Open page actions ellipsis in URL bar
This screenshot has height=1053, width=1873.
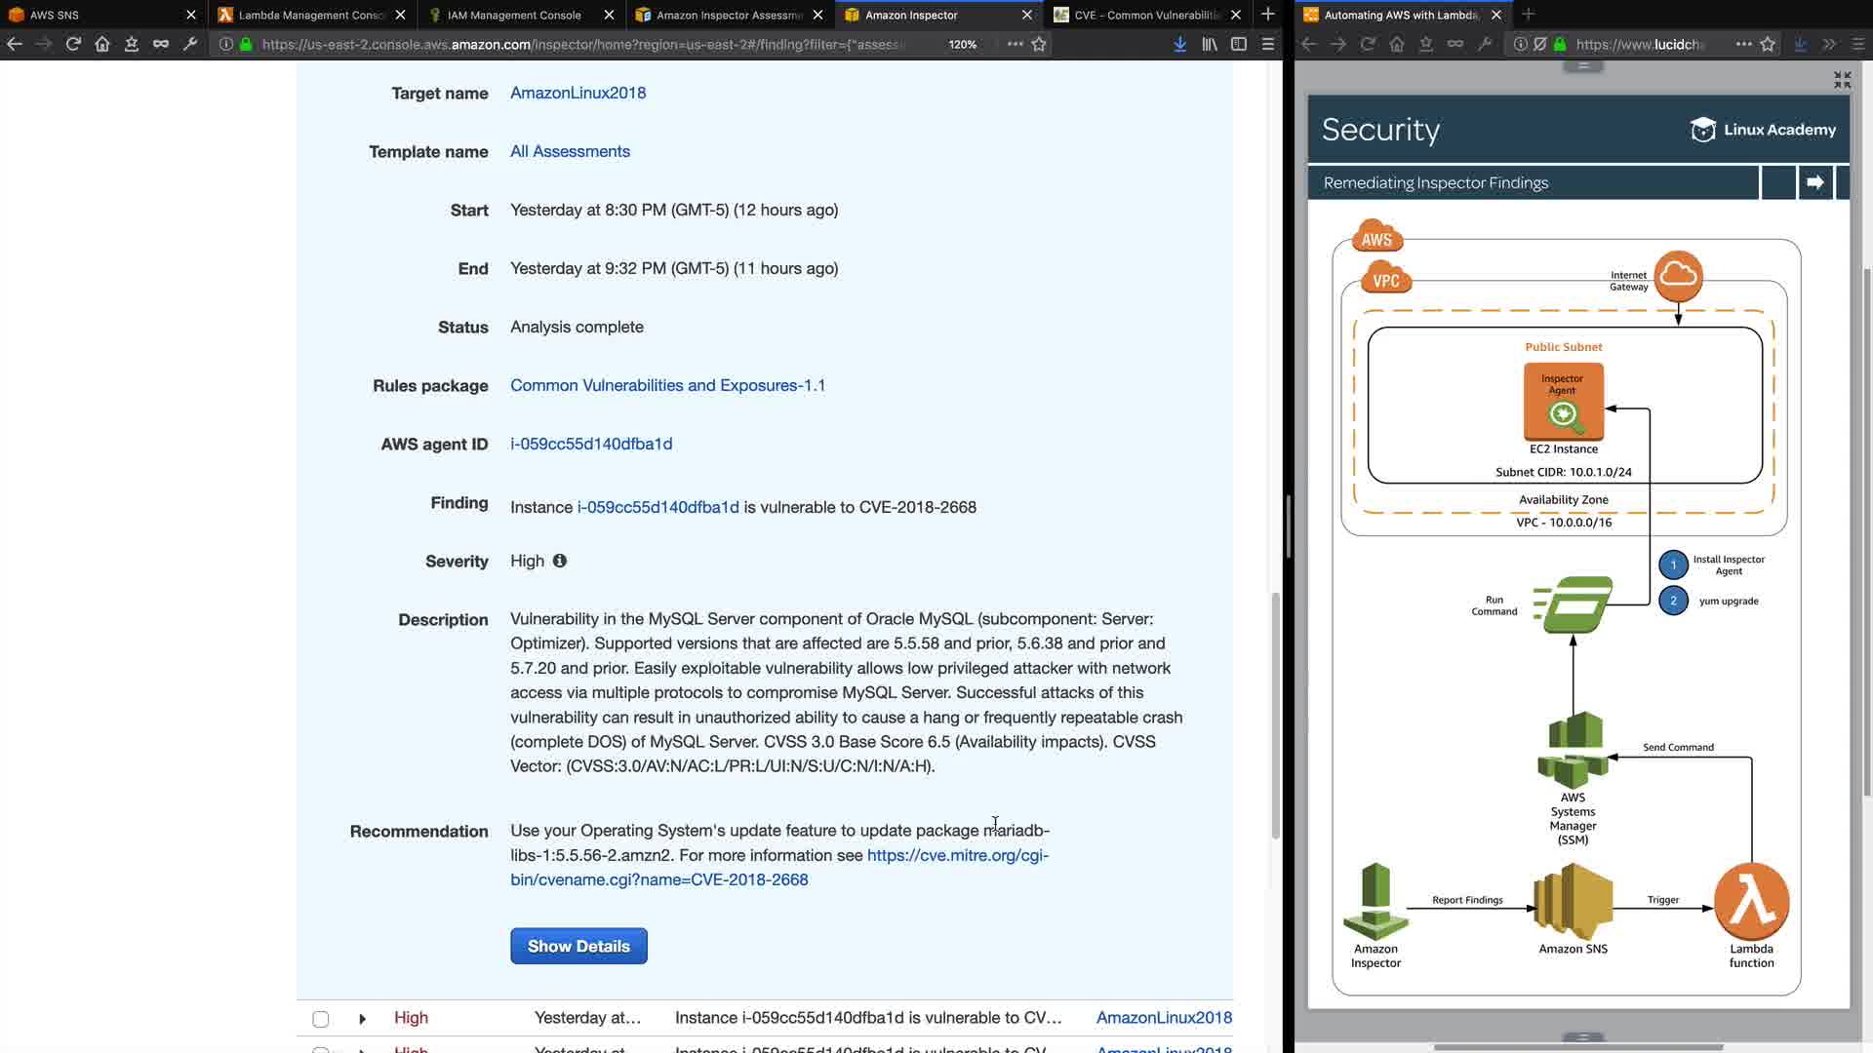[x=1015, y=44]
